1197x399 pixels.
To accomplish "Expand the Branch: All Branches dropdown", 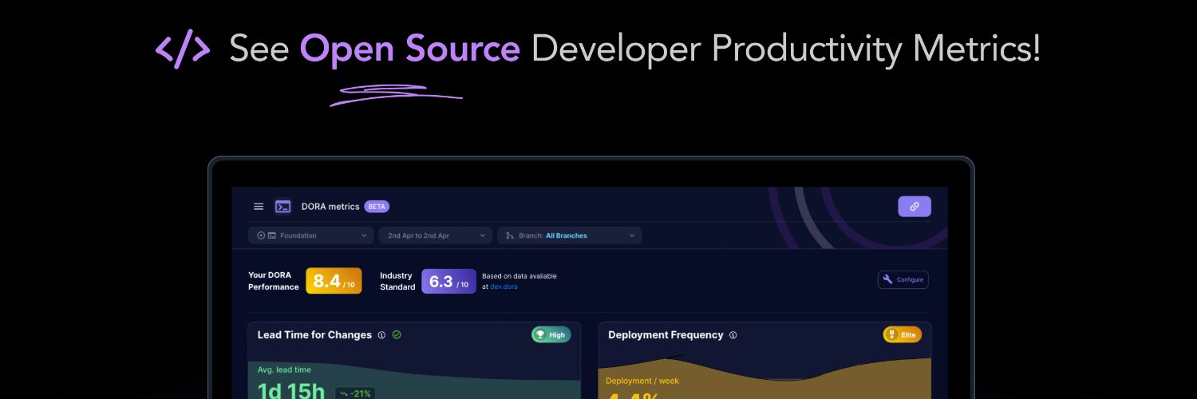I will click(x=570, y=235).
